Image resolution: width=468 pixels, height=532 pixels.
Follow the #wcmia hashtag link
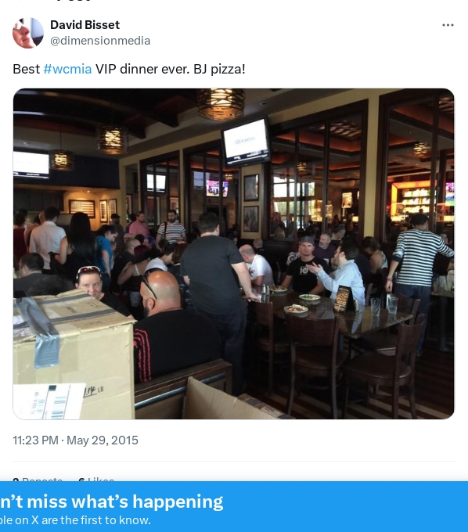click(67, 69)
